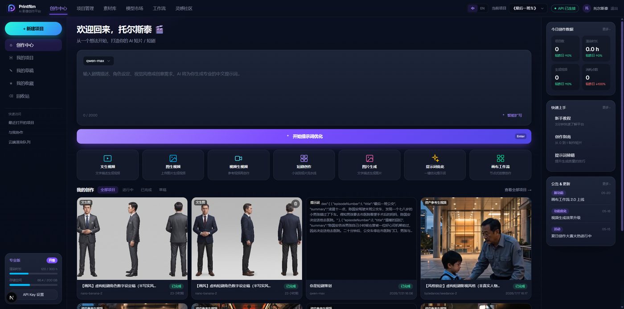Filter creations by 草稿 tab
624x309 pixels.
tap(163, 190)
